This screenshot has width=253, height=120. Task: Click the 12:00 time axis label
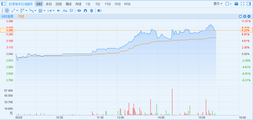[120, 117]
